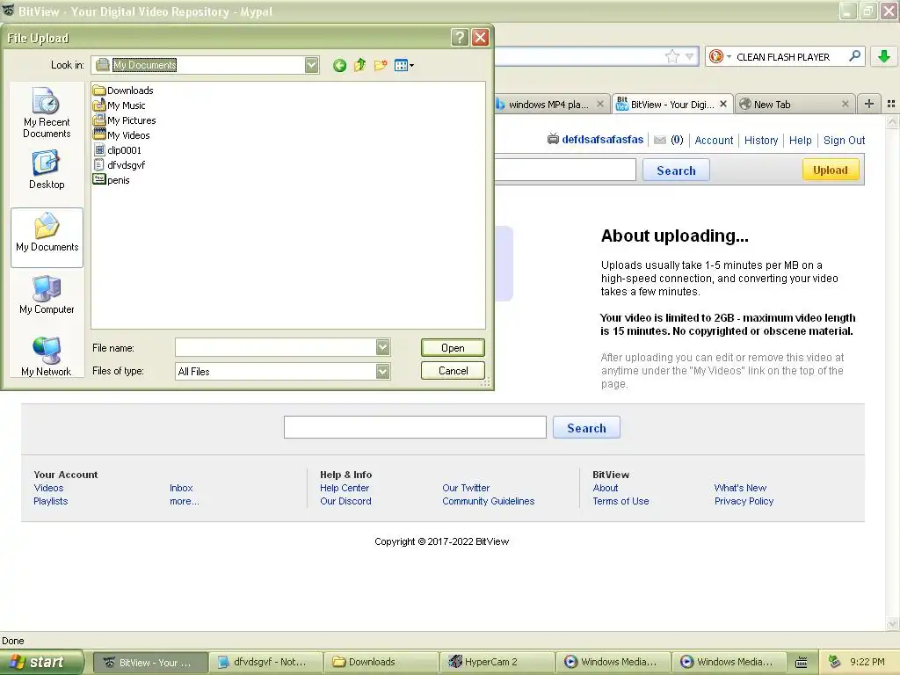Select My Documents in the places bar
Viewport: 900px width, 675px height.
point(47,237)
